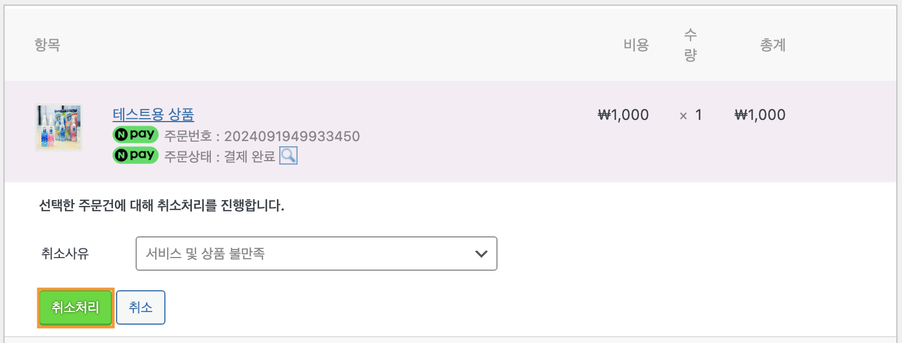
Task: Click the cancellation notice text line
Action: [x=161, y=205]
